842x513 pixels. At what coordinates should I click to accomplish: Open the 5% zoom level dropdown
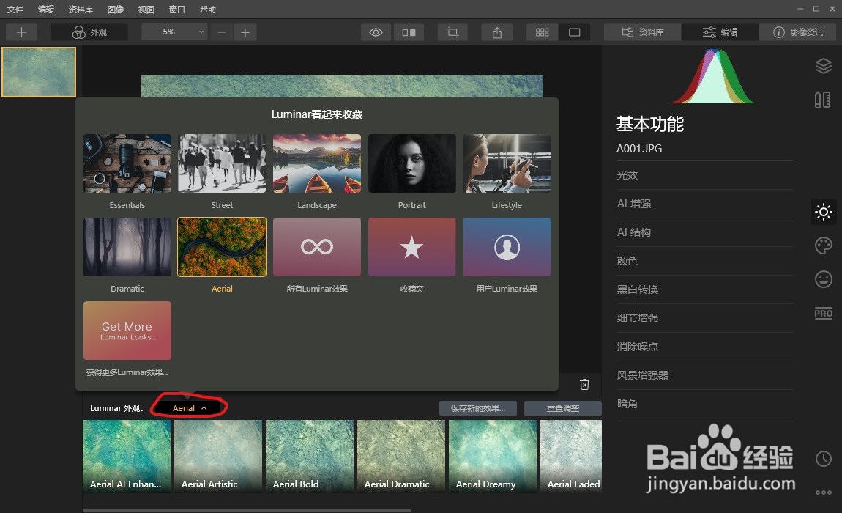pos(174,32)
